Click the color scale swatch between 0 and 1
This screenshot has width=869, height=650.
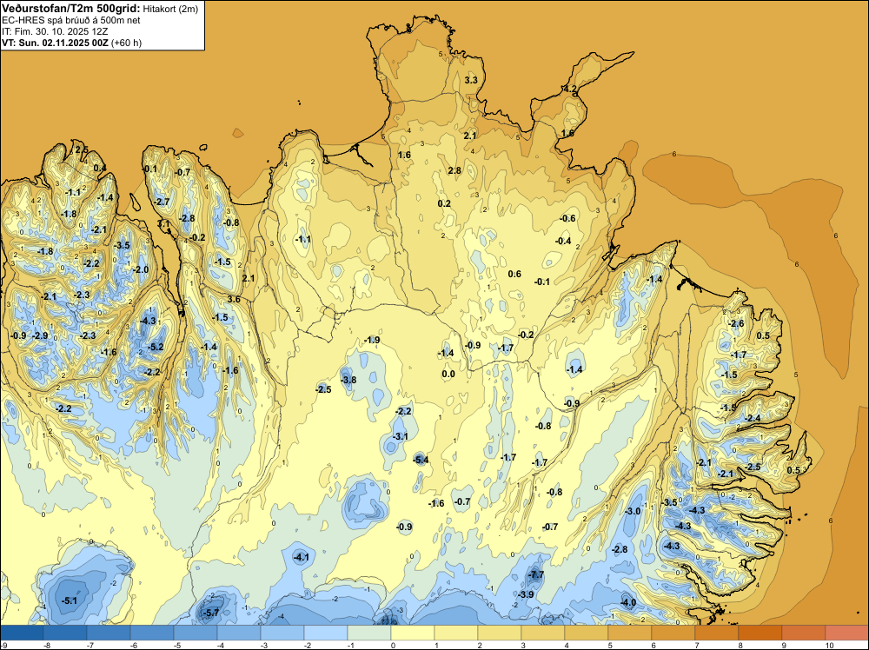click(412, 633)
